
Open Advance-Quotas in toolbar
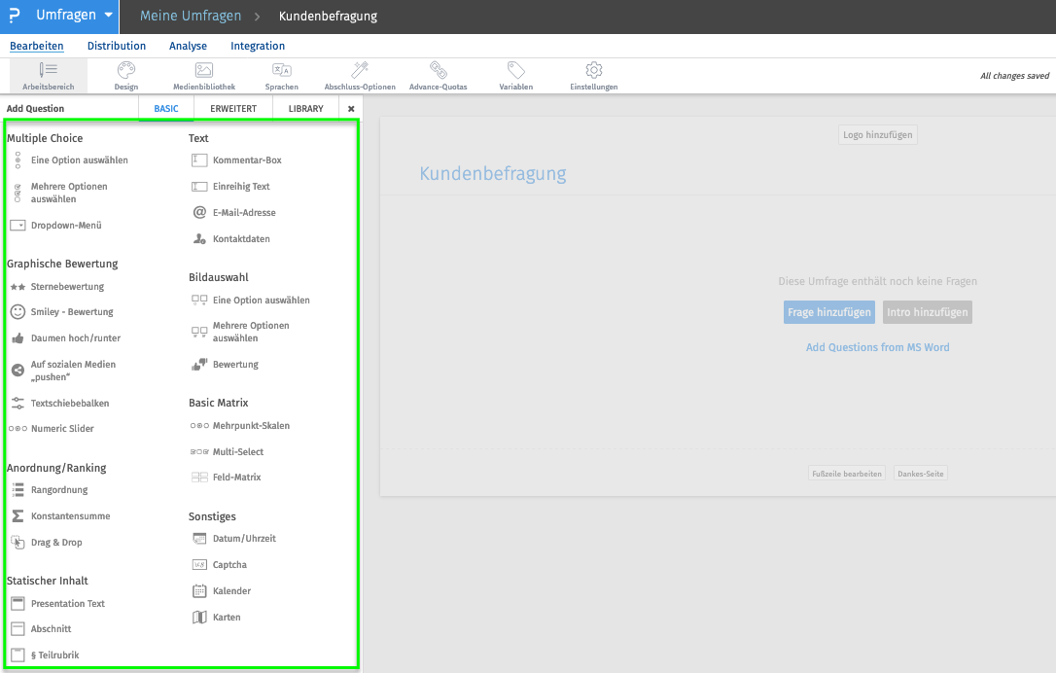pos(438,76)
